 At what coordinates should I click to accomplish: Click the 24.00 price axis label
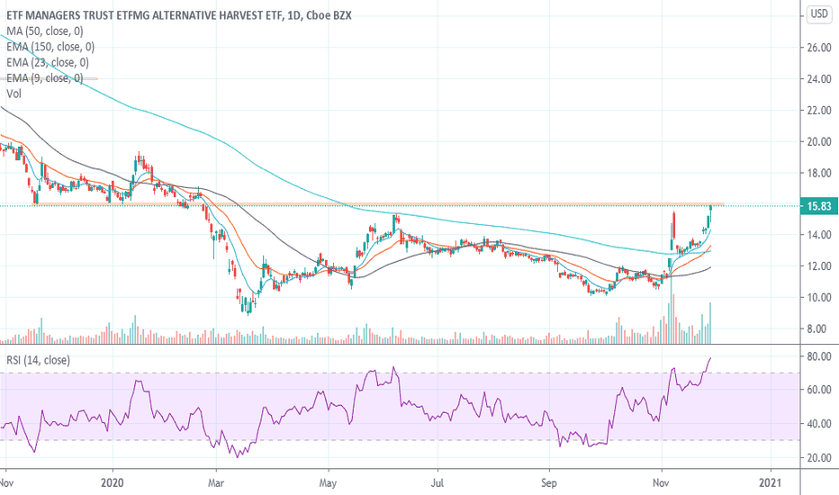tap(819, 78)
